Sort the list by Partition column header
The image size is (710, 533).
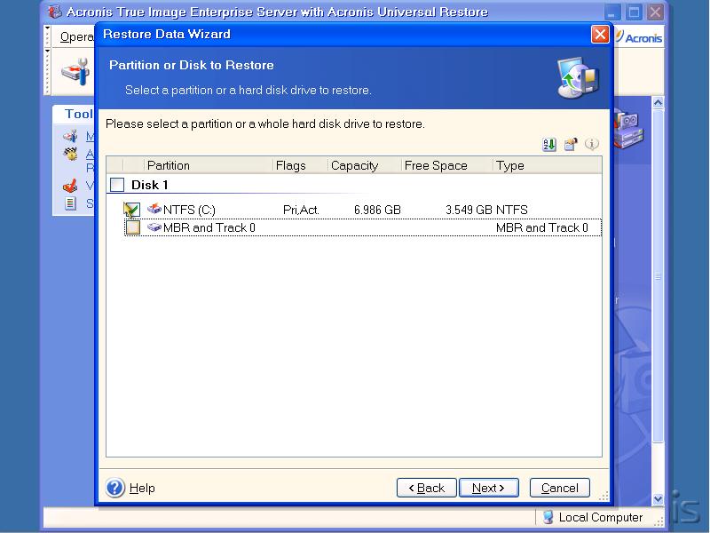coord(208,165)
